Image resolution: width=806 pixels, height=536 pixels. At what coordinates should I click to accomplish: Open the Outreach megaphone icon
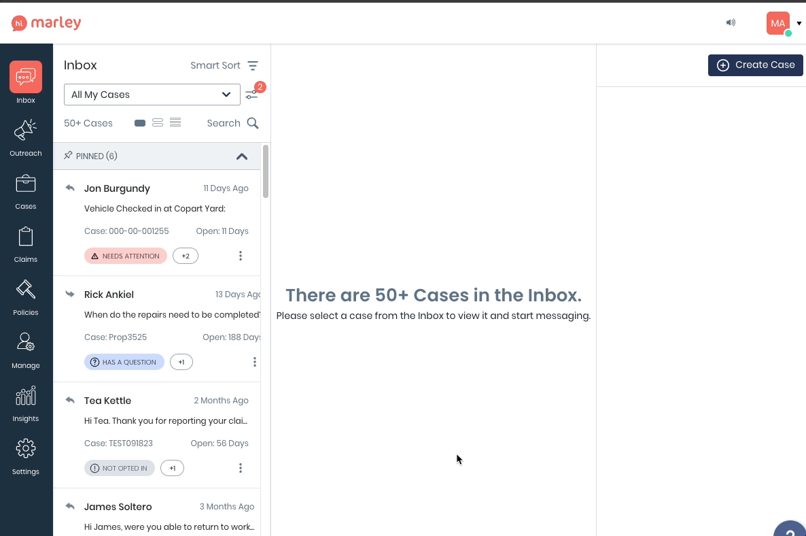26,130
